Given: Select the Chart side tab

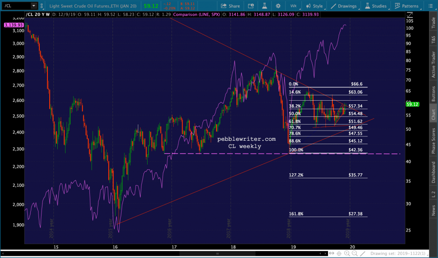Looking at the screenshot, I should (x=433, y=114).
